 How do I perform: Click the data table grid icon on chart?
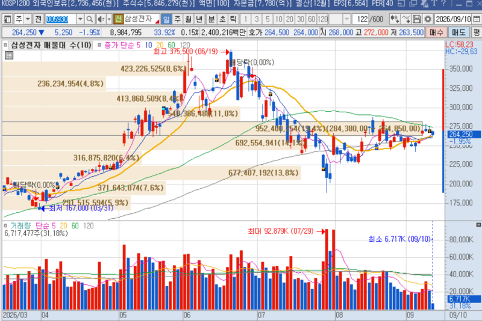(x=9, y=55)
